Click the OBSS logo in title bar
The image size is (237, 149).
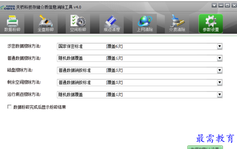8,7
